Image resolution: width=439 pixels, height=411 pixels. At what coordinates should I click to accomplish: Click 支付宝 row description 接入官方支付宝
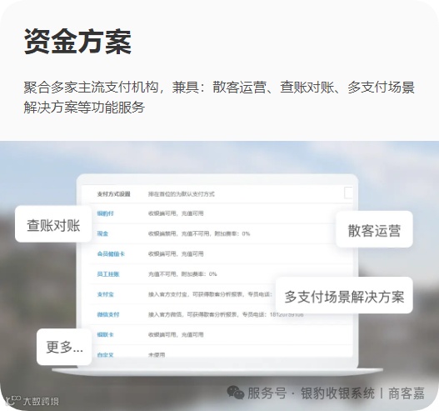point(210,294)
